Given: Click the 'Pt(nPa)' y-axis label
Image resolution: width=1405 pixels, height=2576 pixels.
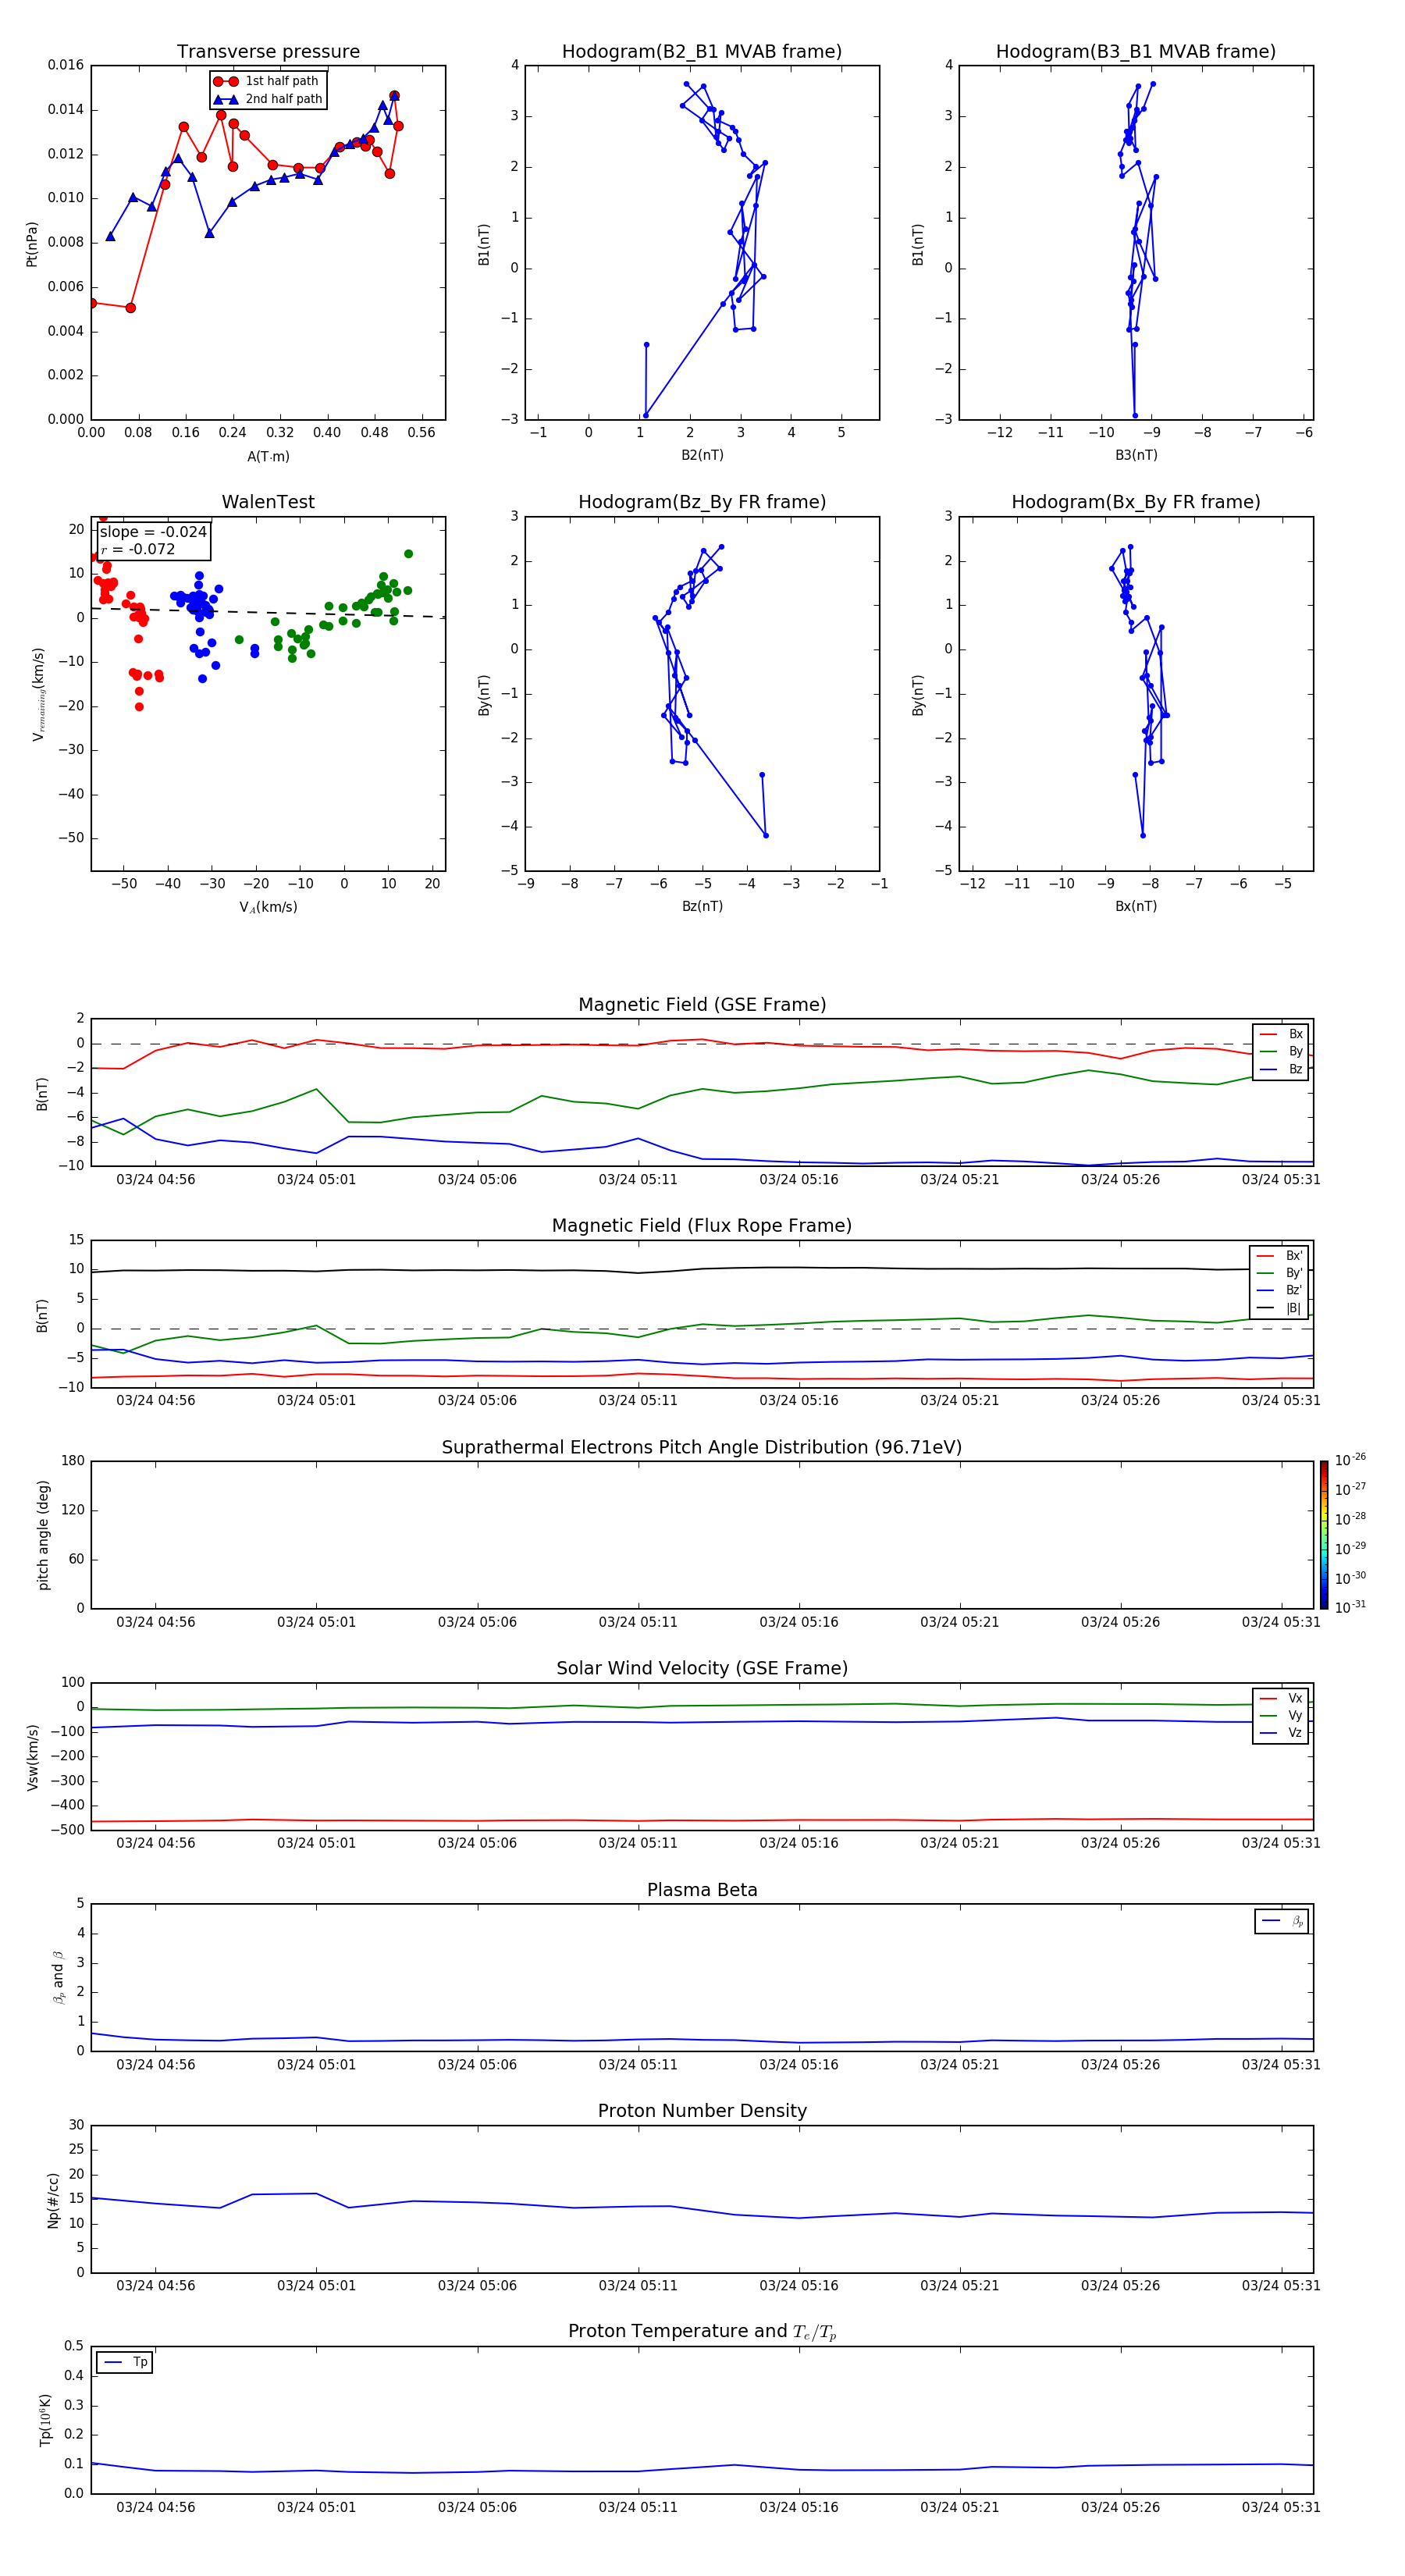Looking at the screenshot, I should tap(32, 244).
